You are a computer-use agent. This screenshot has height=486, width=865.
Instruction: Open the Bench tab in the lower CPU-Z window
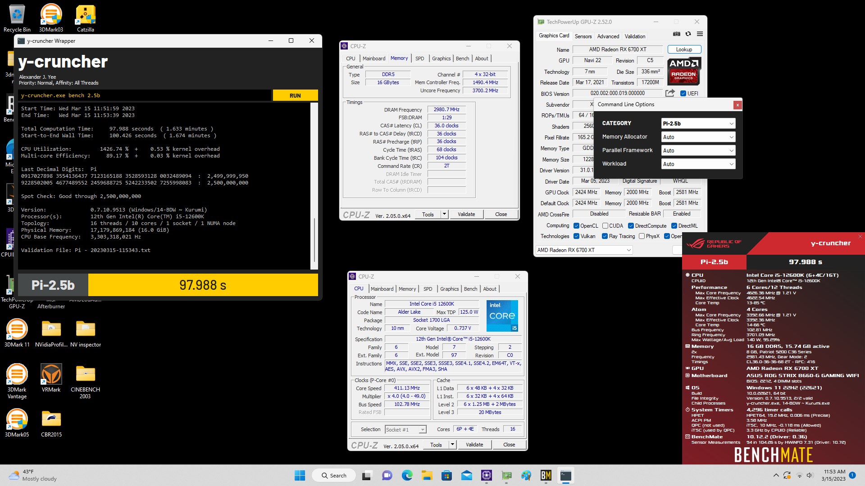tap(470, 289)
